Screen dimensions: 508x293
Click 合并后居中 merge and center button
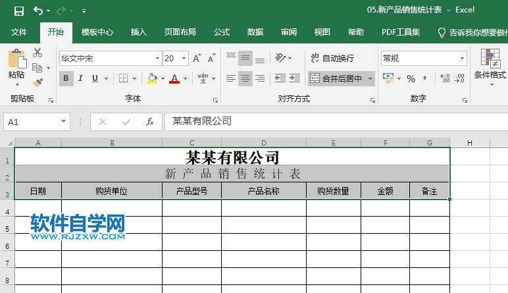coord(336,78)
